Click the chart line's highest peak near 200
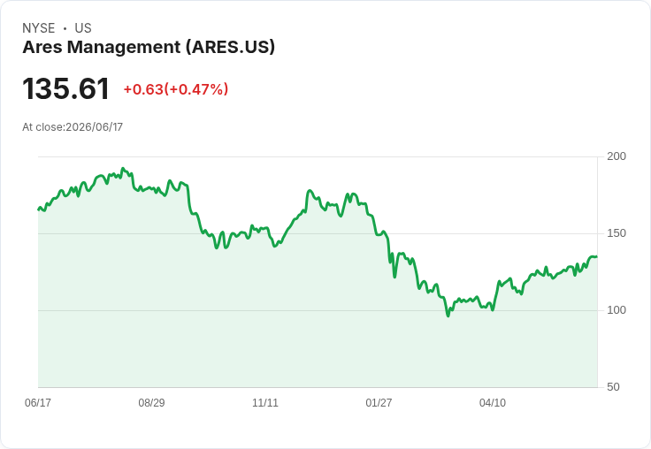 [x=122, y=169]
